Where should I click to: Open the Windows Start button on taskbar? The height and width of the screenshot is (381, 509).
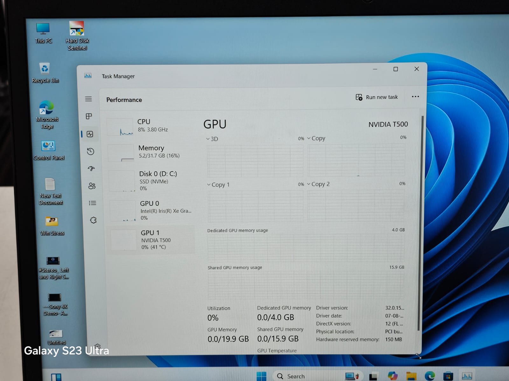(261, 376)
